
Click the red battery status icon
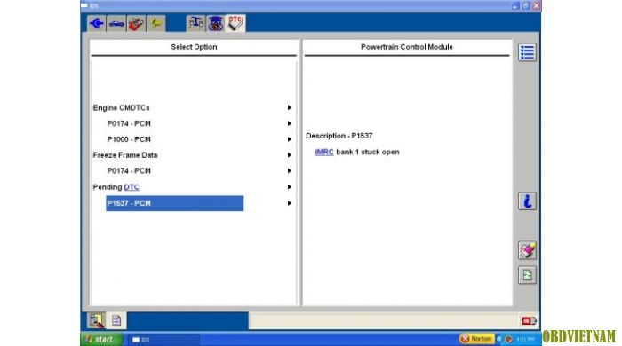(x=529, y=320)
